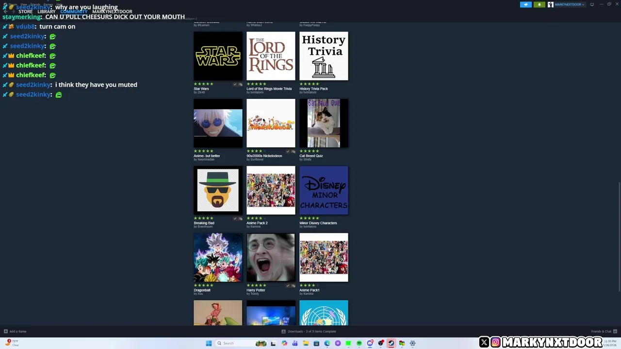The width and height of the screenshot is (621, 349).
Task: Open the green notifications bell
Action: coord(539,4)
